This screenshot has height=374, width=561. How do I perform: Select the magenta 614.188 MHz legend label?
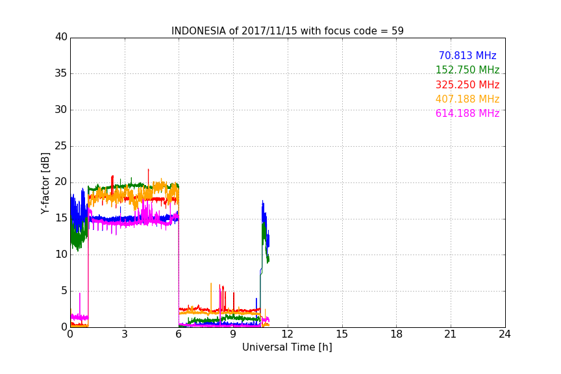click(467, 113)
